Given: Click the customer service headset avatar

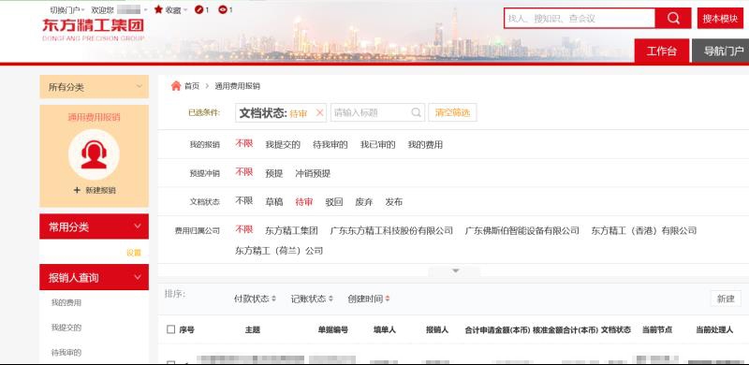Looking at the screenshot, I should tap(94, 154).
